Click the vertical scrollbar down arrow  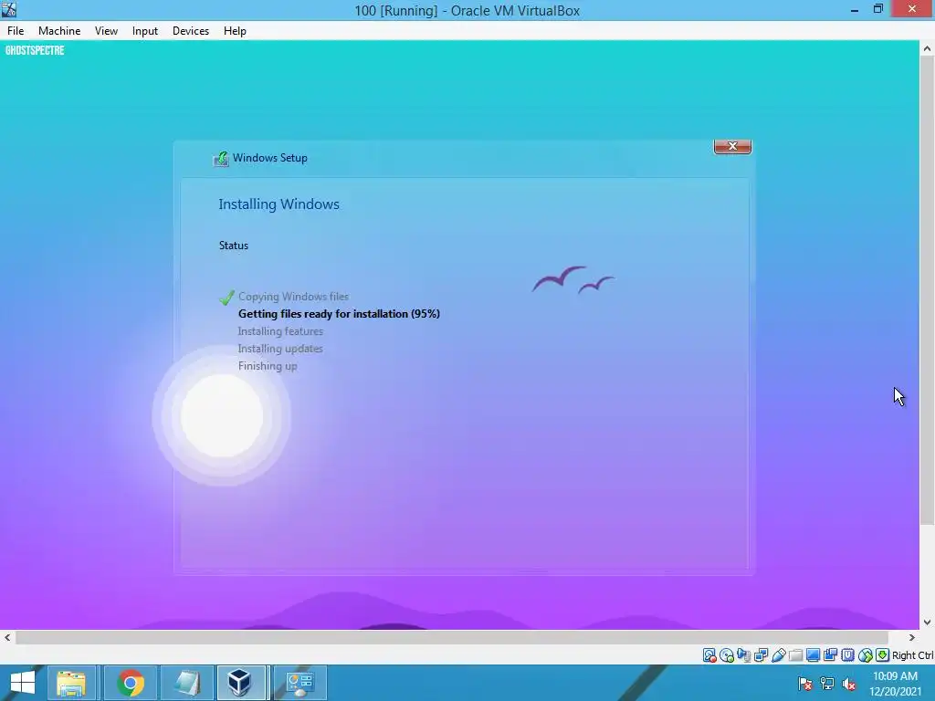pyautogui.click(x=927, y=623)
